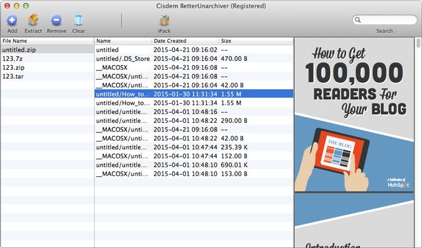
Task: Click the Clear trash icon
Action: 78,20
